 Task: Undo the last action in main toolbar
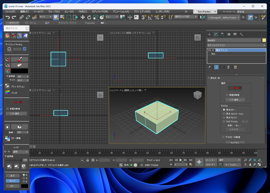point(7,17)
